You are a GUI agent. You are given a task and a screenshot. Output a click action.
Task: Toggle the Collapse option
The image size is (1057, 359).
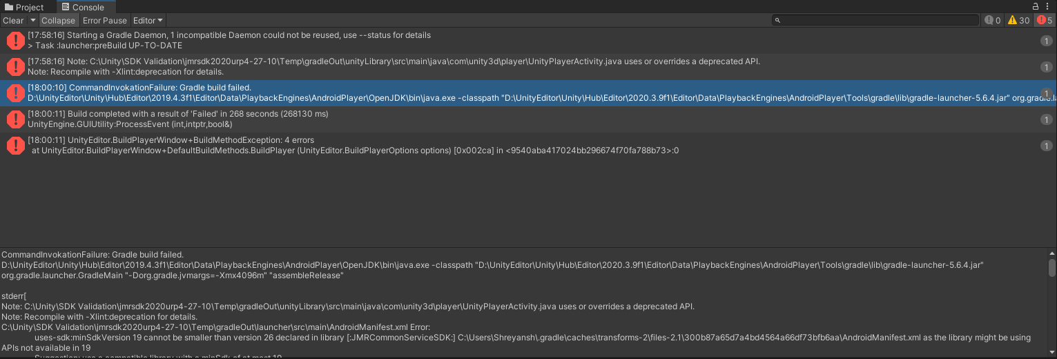58,21
